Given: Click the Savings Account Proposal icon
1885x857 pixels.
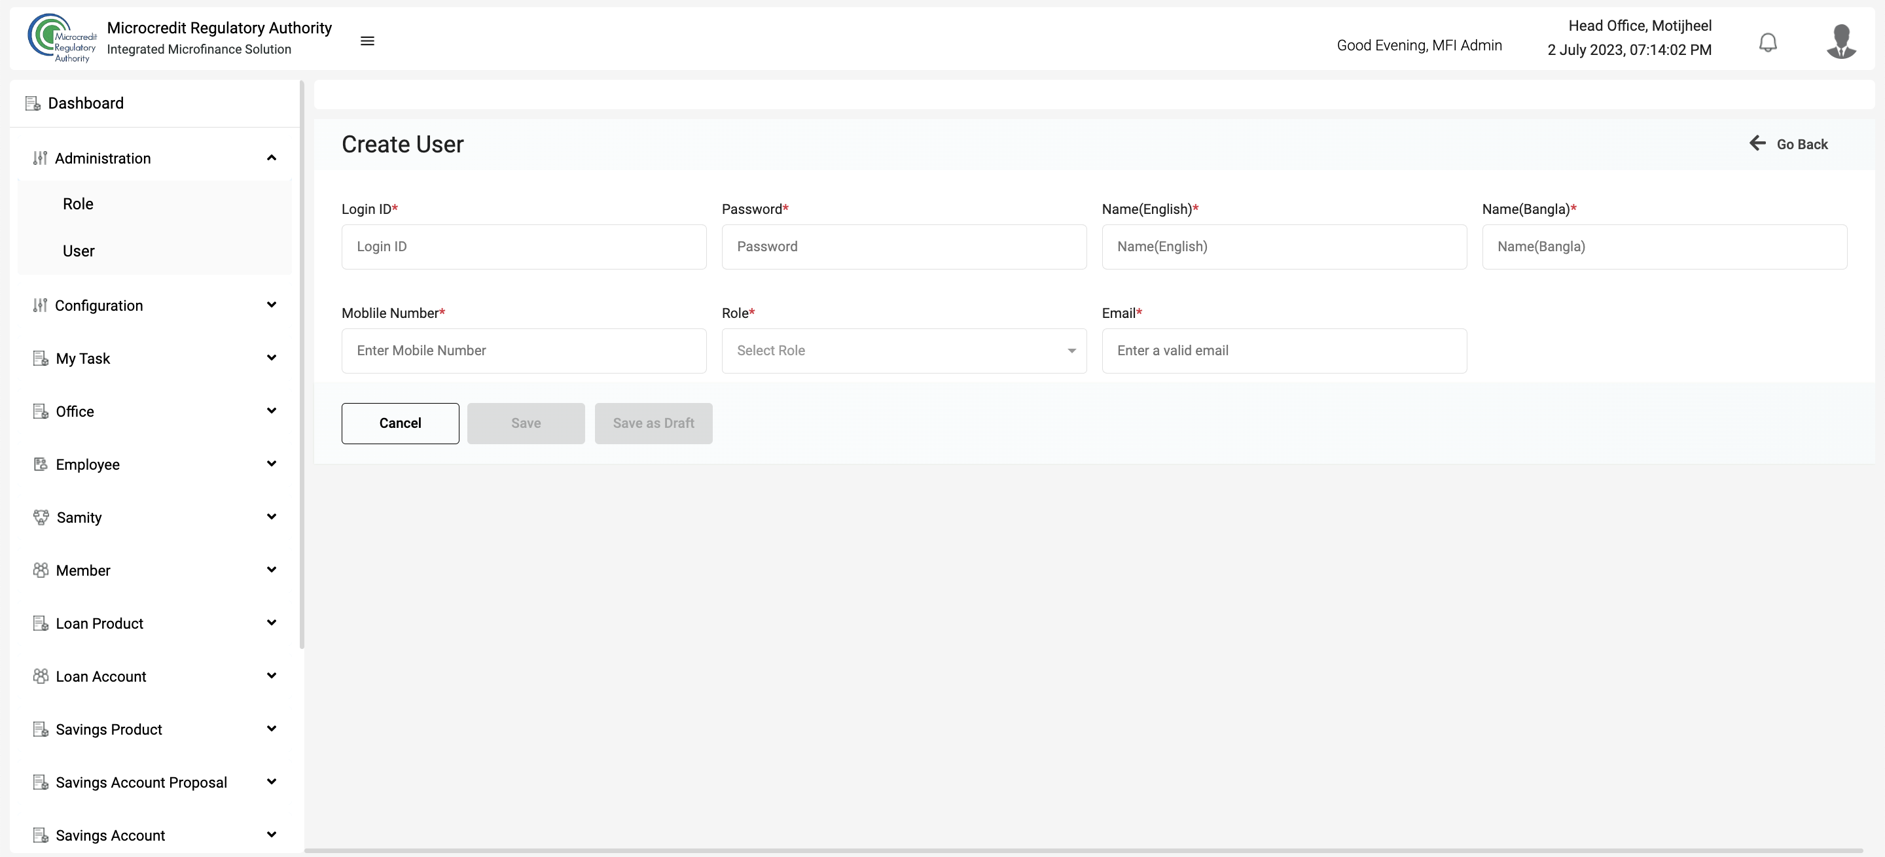Looking at the screenshot, I should point(41,782).
